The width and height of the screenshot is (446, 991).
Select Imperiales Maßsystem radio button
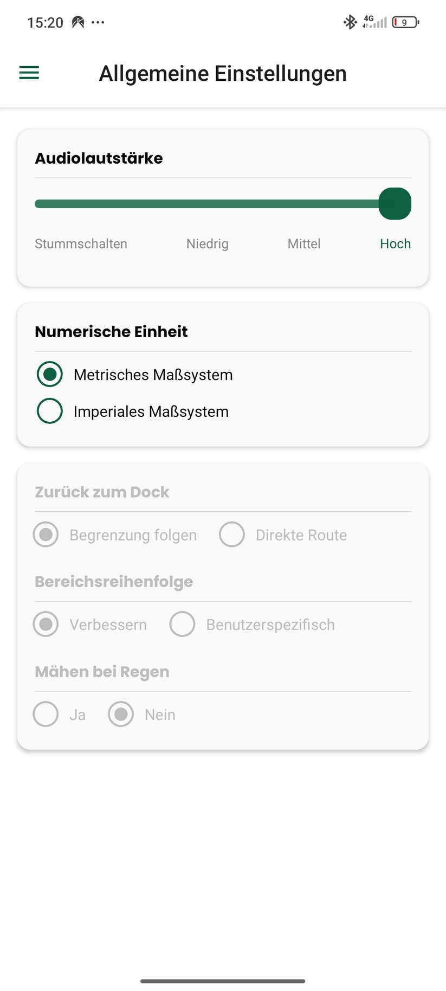50,411
